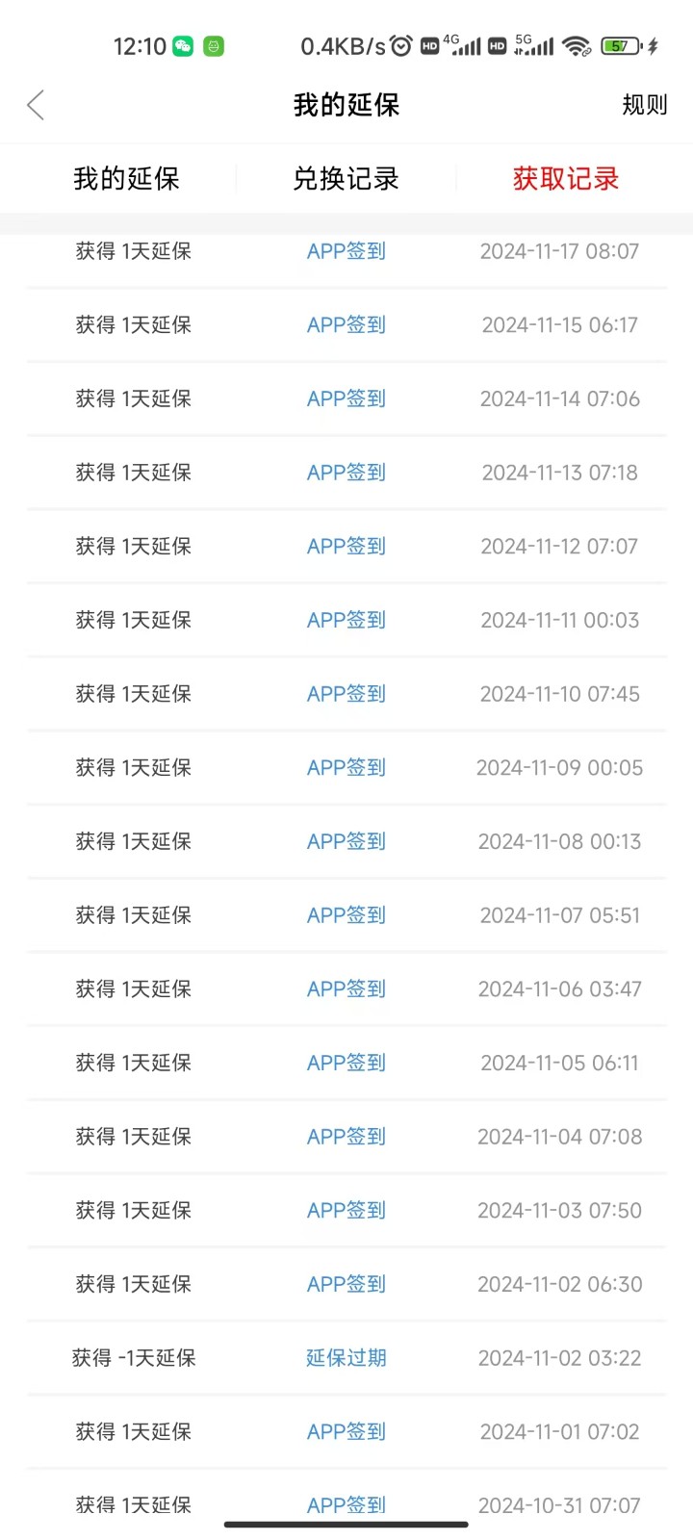
Task: Tap the 2024-11-09 00:05 timestamp
Action: (x=559, y=768)
